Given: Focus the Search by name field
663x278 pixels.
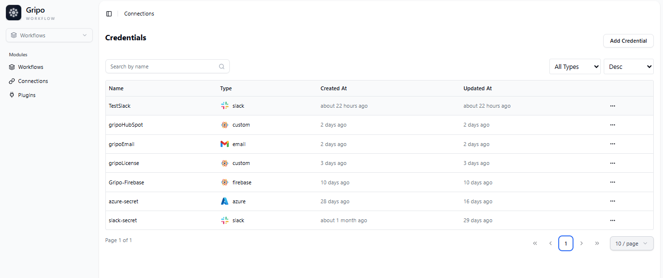Looking at the screenshot, I should coord(163,66).
